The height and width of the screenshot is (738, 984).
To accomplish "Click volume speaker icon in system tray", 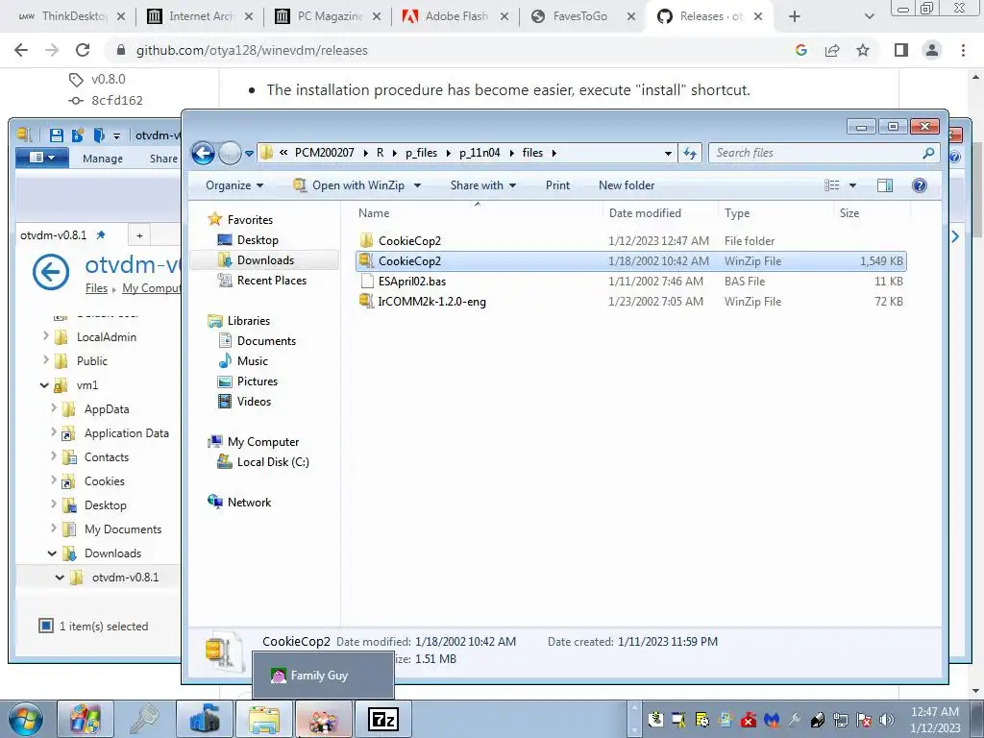I will click(x=887, y=720).
